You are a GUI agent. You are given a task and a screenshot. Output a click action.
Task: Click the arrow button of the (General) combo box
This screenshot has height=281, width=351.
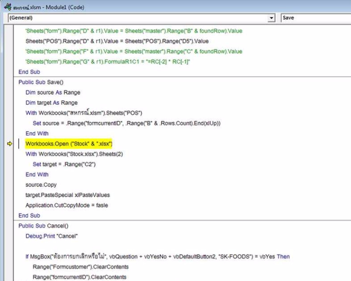(271, 18)
